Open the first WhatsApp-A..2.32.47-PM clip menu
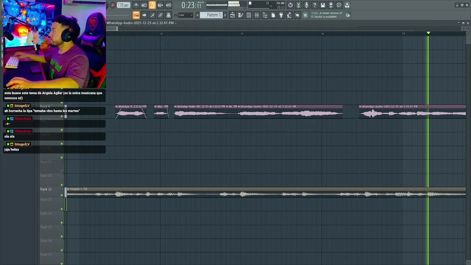 (x=117, y=107)
